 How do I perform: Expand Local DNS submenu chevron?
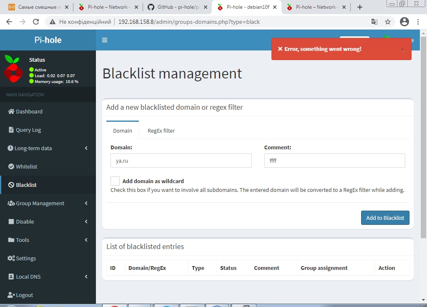tap(86, 277)
